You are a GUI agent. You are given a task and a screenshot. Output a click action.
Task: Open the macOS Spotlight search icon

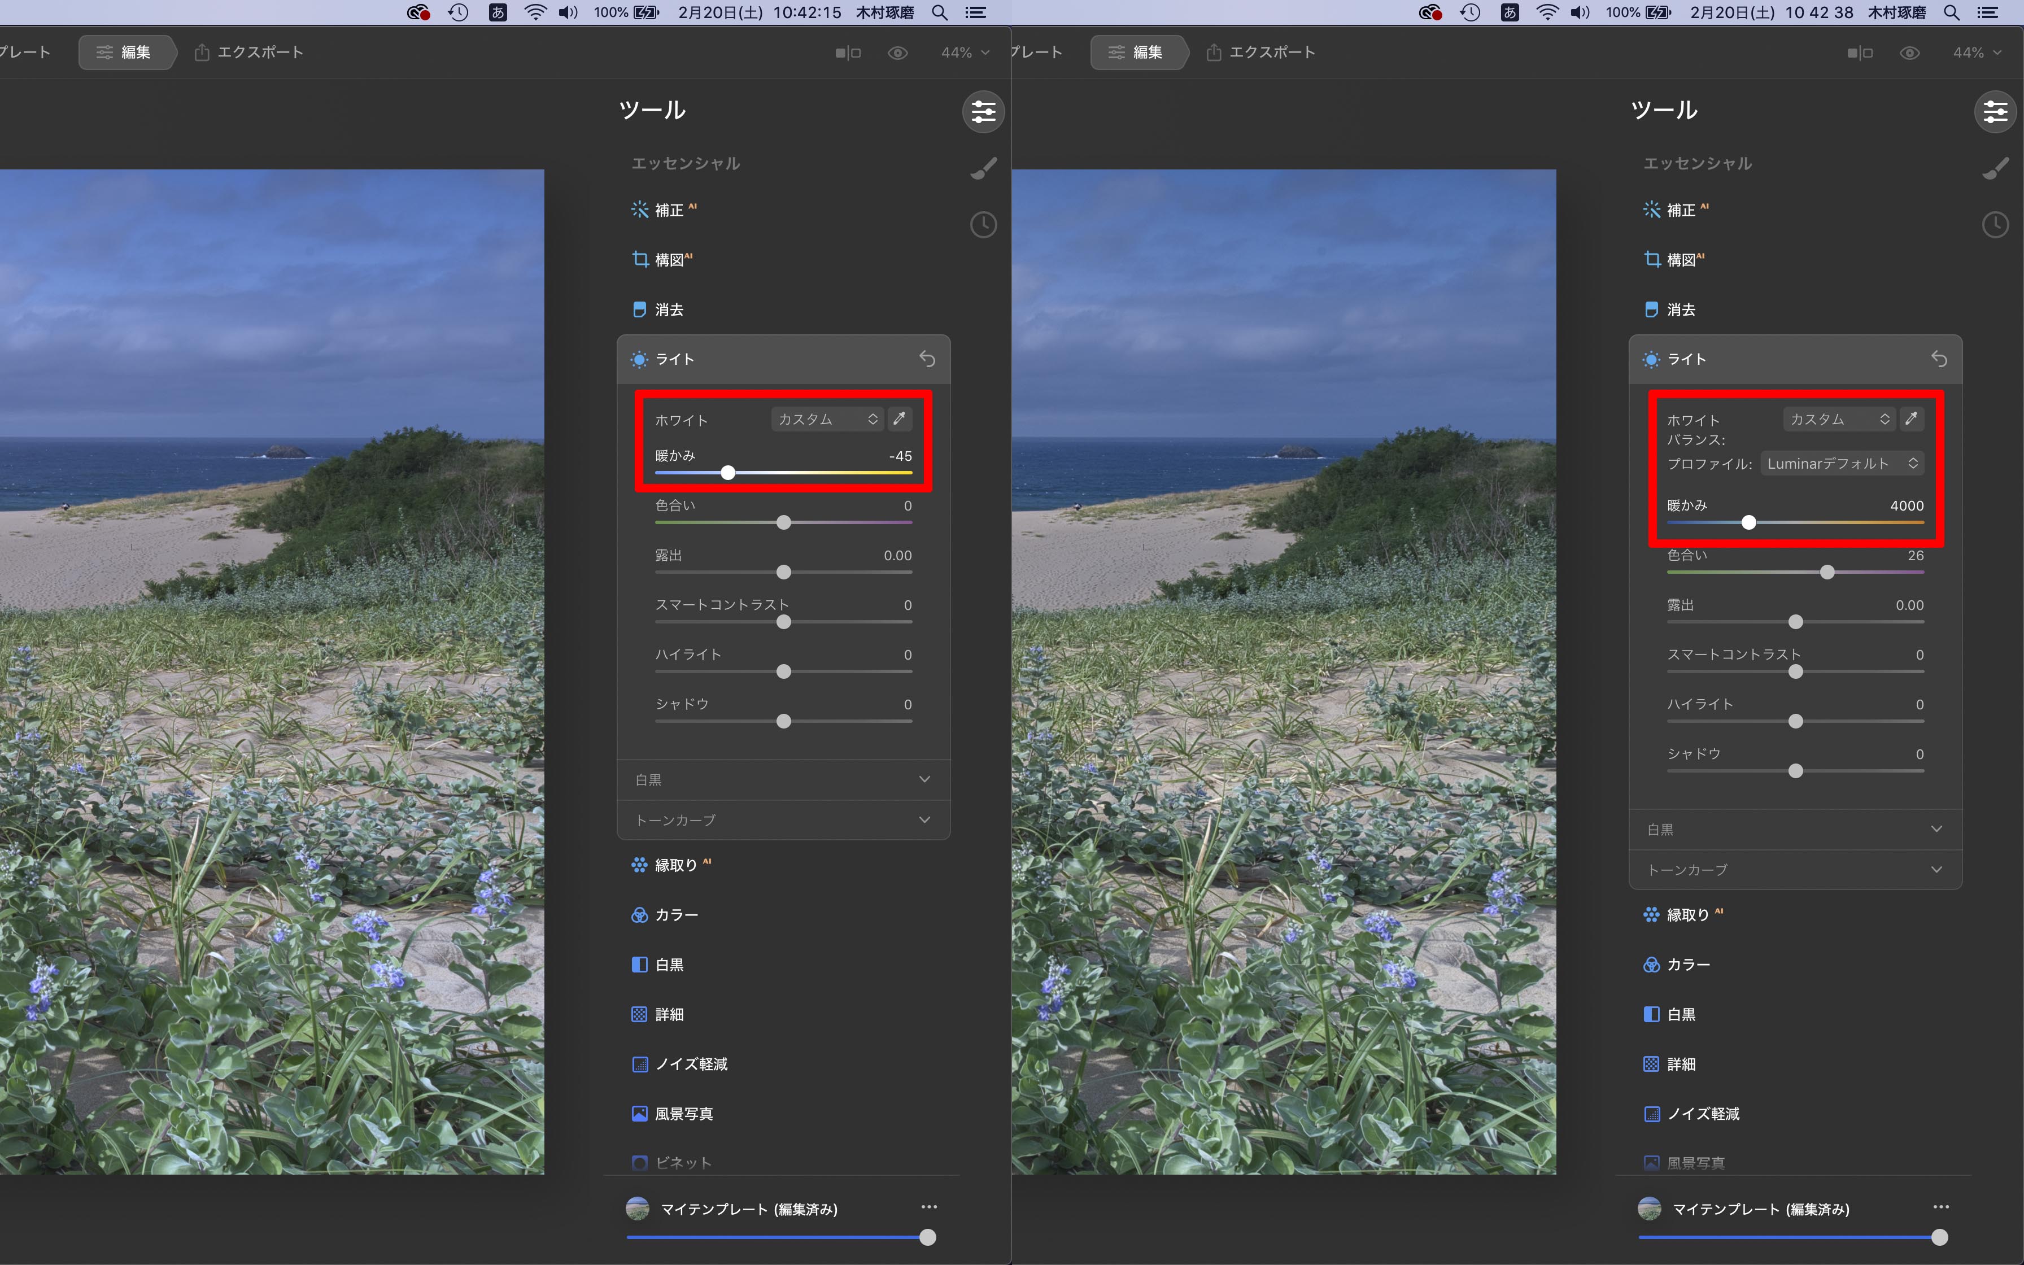[x=939, y=12]
